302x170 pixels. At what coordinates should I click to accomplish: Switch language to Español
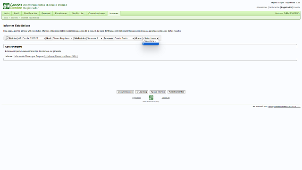click(x=274, y=3)
